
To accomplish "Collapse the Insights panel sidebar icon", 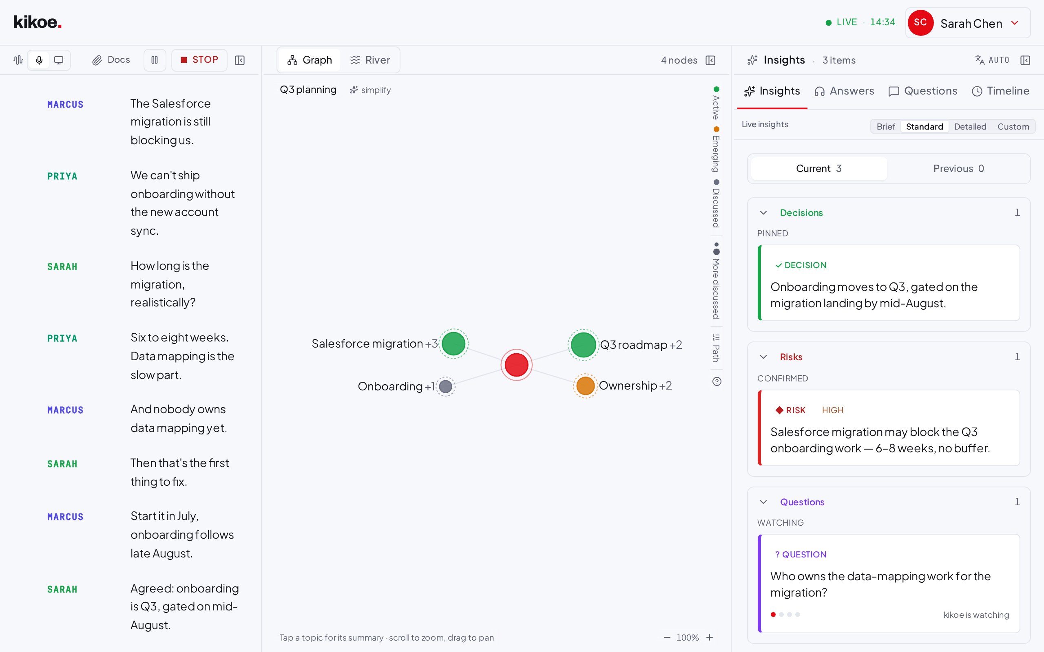I will point(1026,60).
